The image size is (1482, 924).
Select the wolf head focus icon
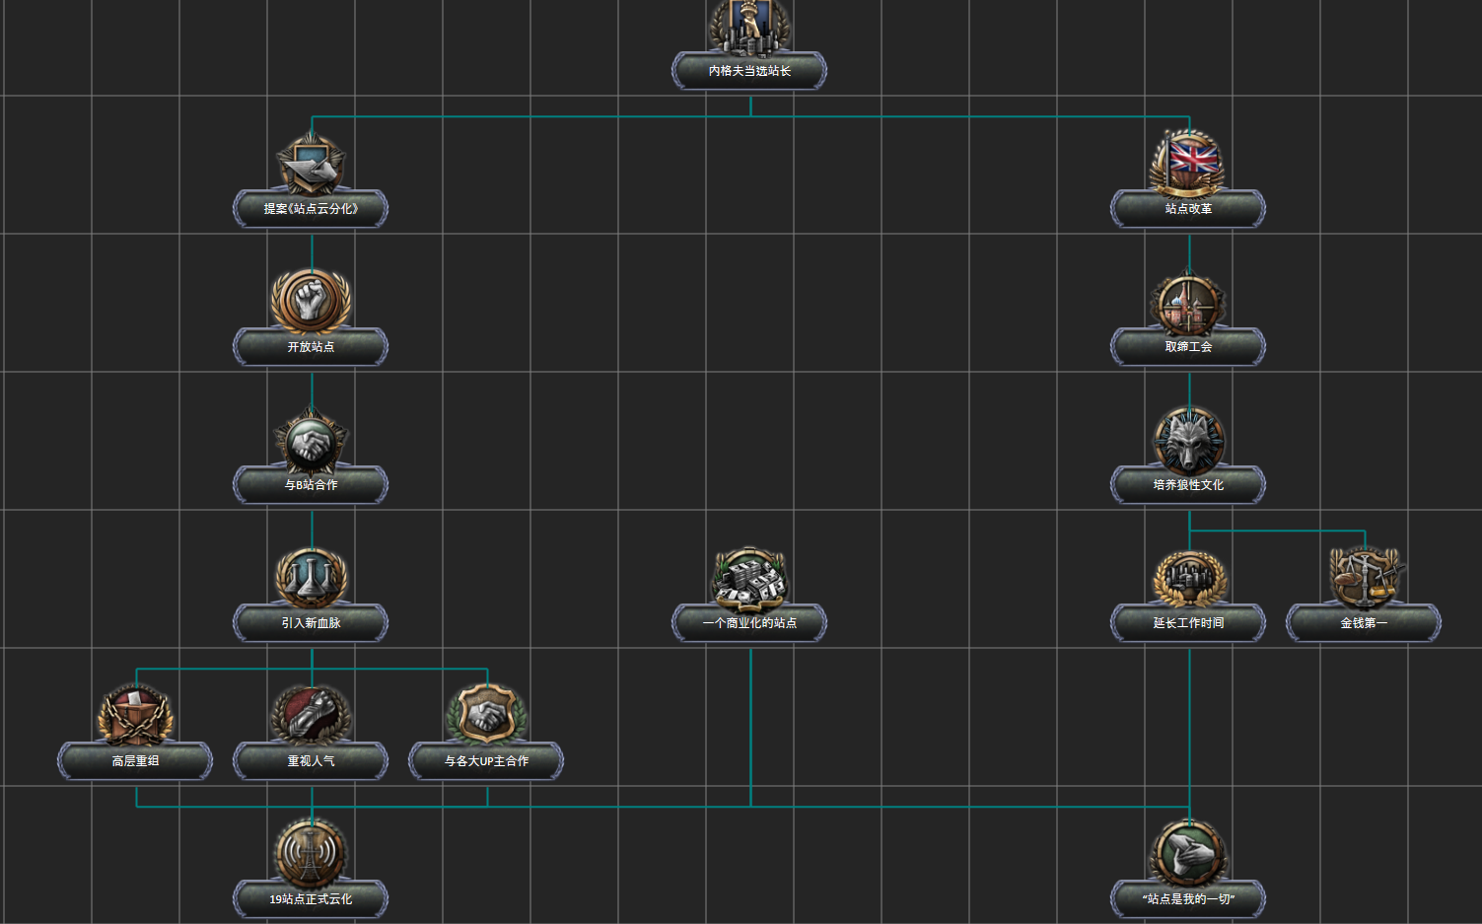pos(1189,440)
